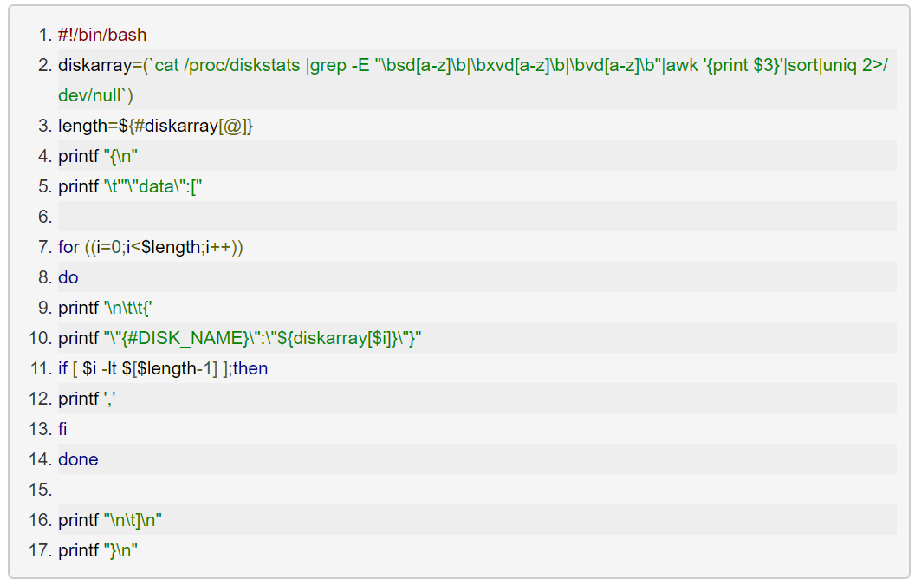Screen dimensions: 915x585
Task: Click the do keyword on line 8
Action: [68, 278]
